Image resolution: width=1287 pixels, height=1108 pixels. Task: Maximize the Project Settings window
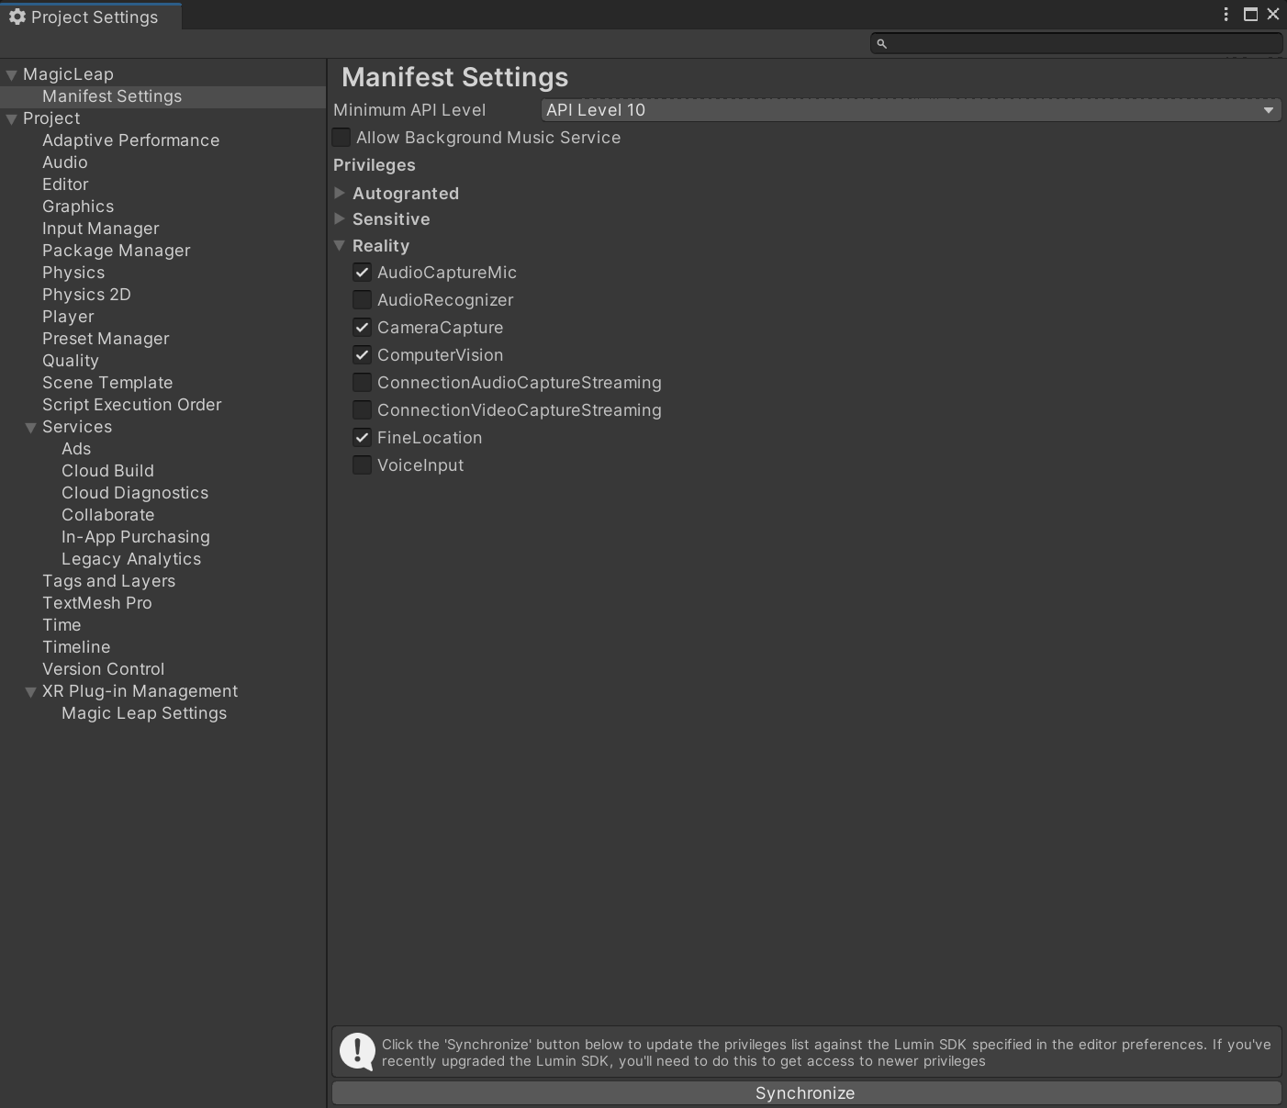(1250, 14)
